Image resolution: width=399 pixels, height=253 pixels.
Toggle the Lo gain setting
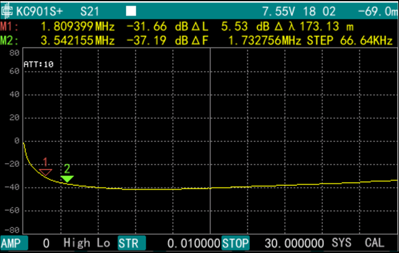pos(103,243)
